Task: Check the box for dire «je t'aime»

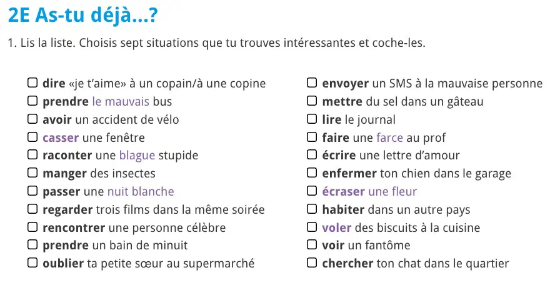Action: click(x=32, y=83)
